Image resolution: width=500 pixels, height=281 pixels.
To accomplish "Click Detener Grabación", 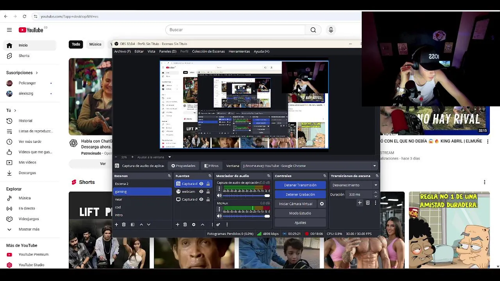I will (x=300, y=194).
